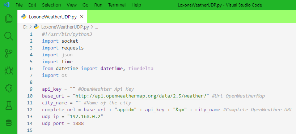Click the D: breadcrumb segment
The height and width of the screenshot is (134, 296).
(25, 27)
